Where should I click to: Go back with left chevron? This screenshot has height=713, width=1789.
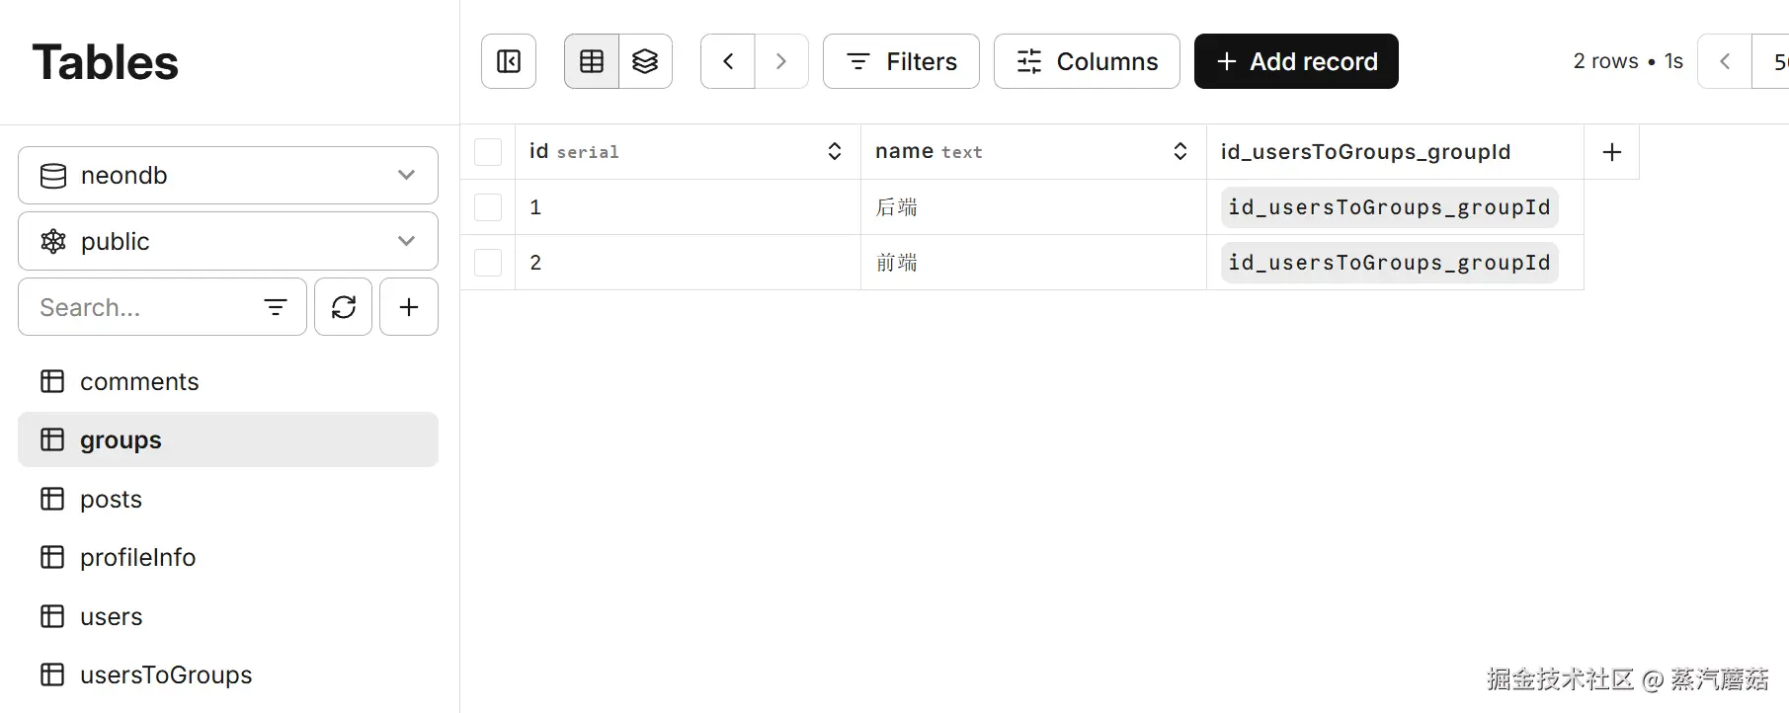[x=728, y=61]
